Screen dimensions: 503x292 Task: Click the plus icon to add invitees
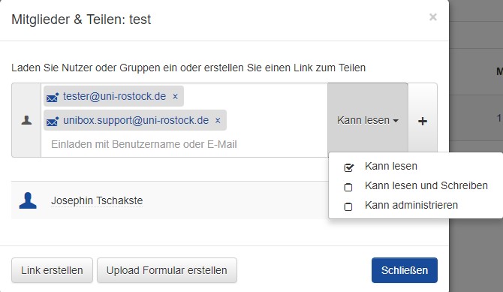[423, 121]
